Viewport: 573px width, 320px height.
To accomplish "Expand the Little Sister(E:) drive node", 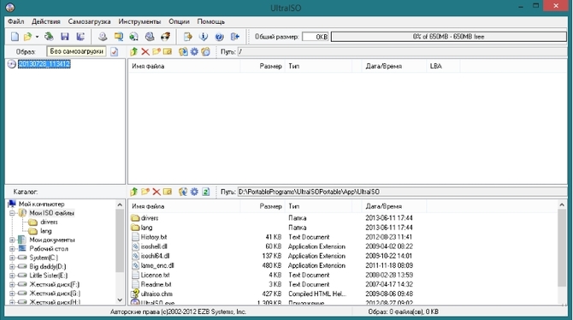I will (12, 276).
